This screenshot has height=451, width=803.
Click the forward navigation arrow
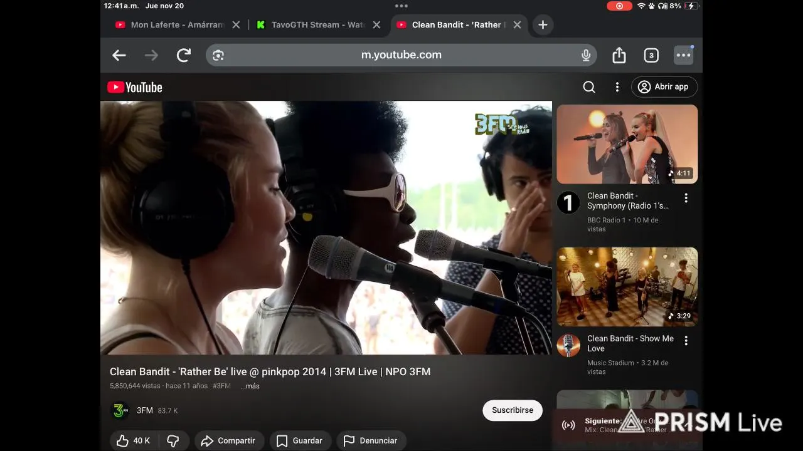151,55
